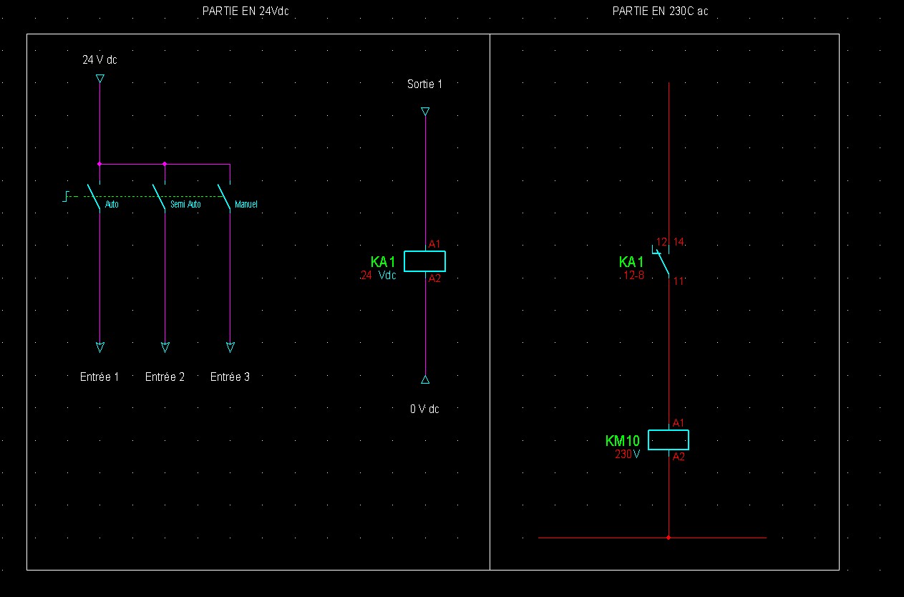The width and height of the screenshot is (904, 597).
Task: Click the green KA1 label beside the 24 Vdc coil
Action: coord(383,262)
